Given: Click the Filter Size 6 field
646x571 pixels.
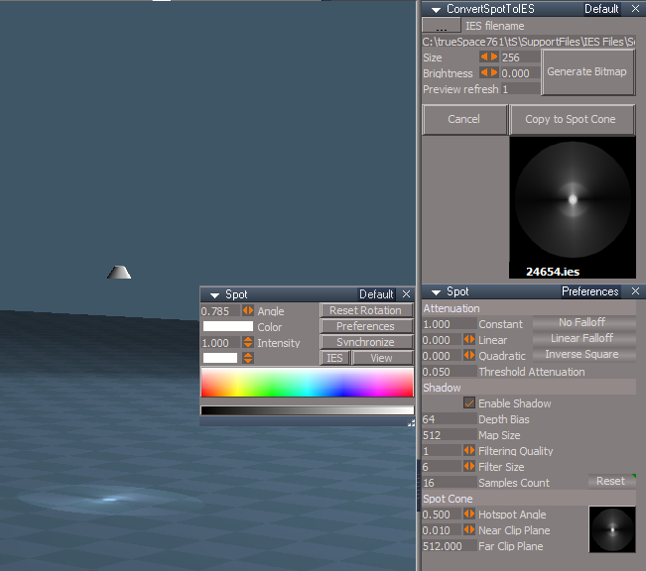Looking at the screenshot, I should [442, 467].
